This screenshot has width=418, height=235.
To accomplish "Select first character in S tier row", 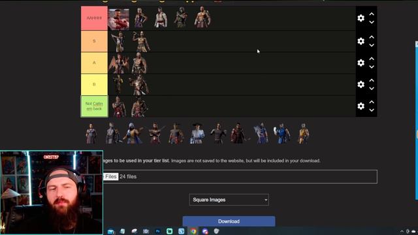I will pyautogui.click(x=118, y=41).
